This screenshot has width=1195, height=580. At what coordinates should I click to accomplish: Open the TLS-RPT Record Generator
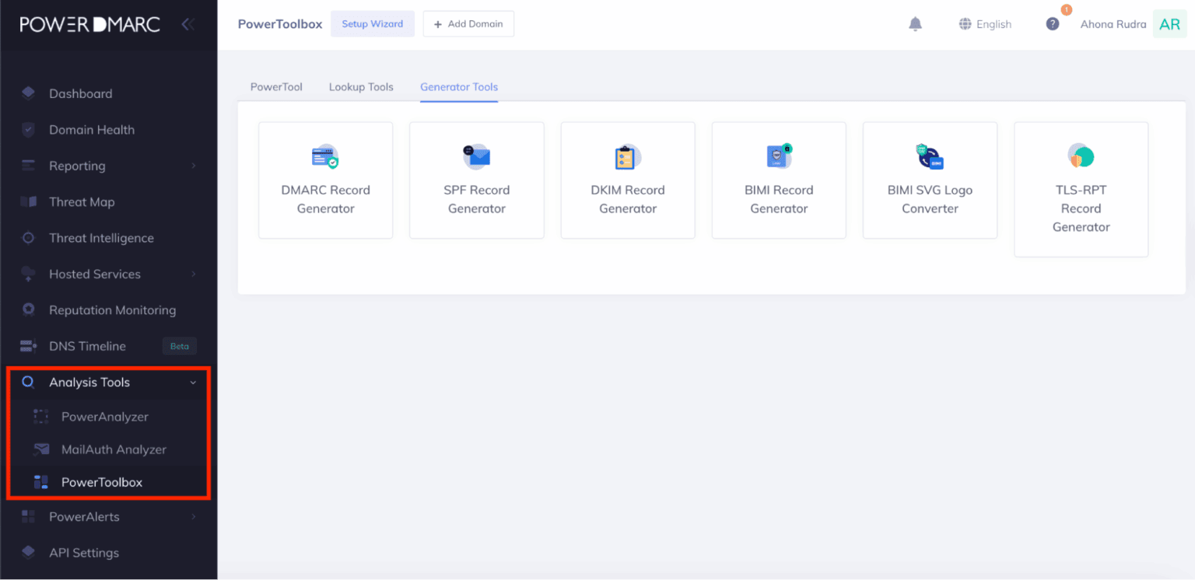tap(1081, 189)
